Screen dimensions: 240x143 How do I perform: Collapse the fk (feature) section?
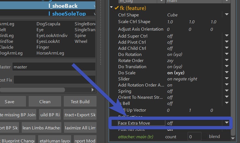click(x=111, y=7)
